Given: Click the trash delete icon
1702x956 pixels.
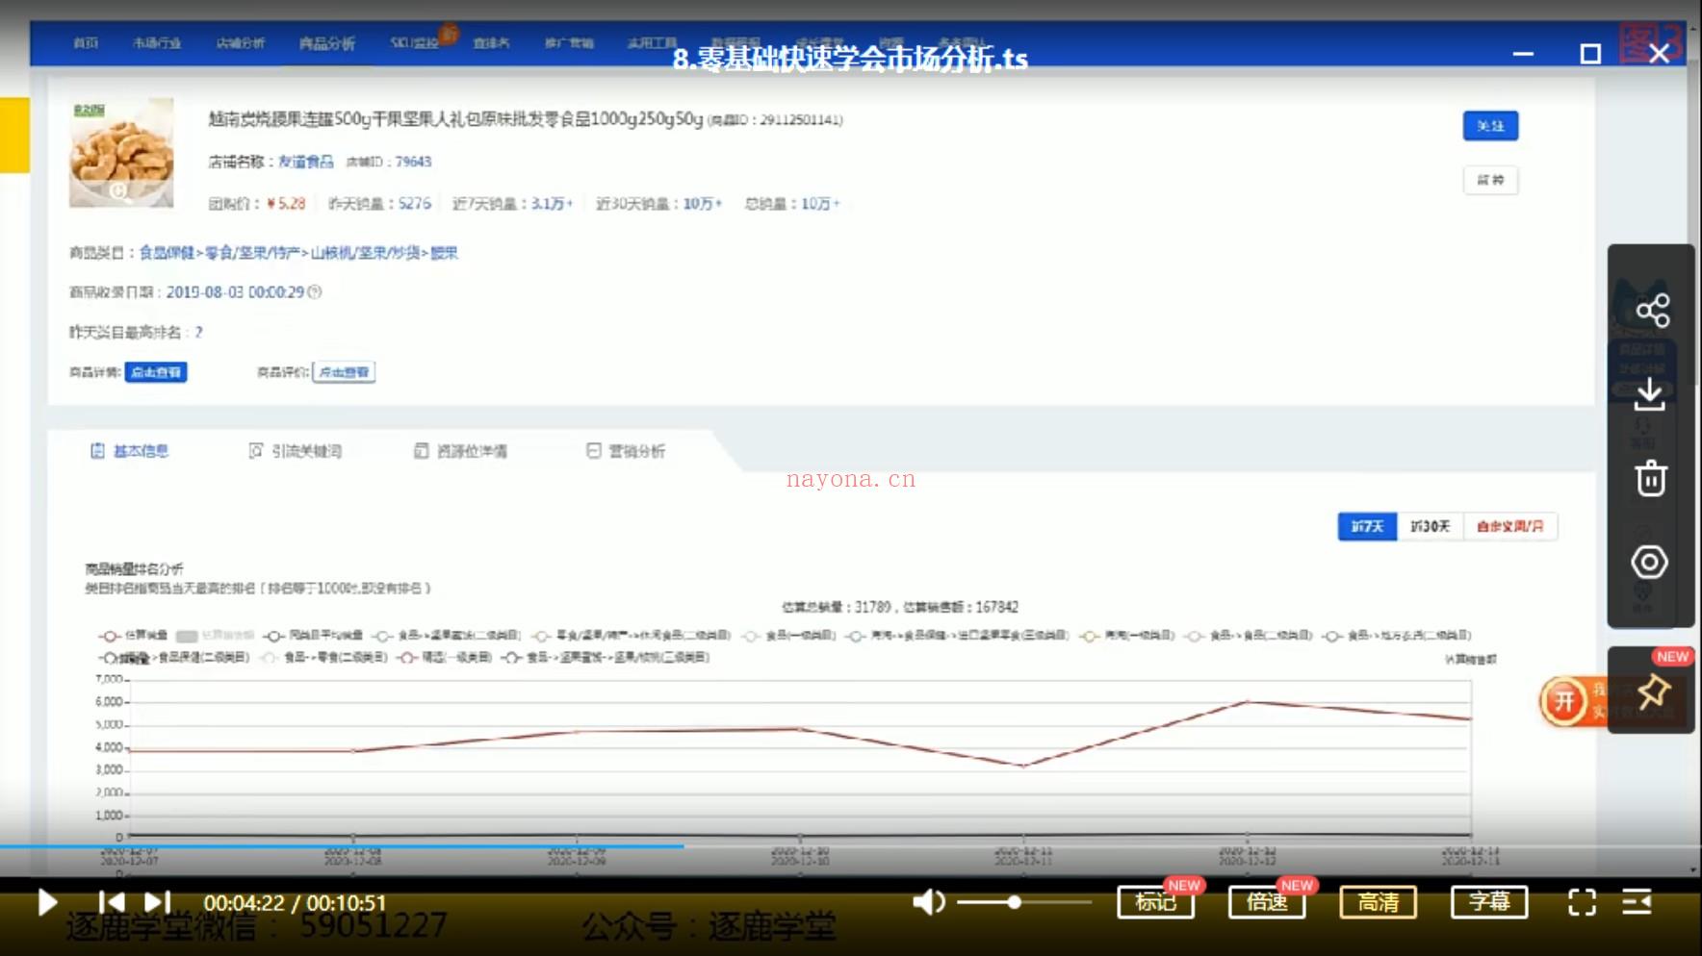Looking at the screenshot, I should (1651, 478).
